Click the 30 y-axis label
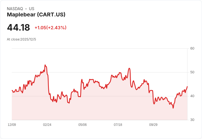 [192, 120]
